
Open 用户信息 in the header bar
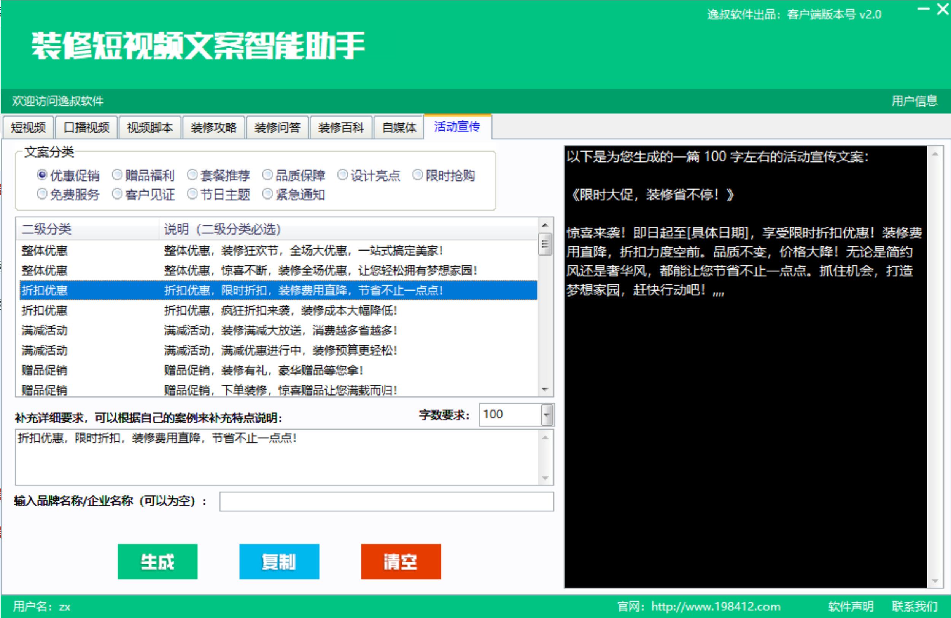click(x=914, y=101)
